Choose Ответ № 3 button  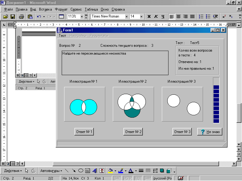coord(182,132)
